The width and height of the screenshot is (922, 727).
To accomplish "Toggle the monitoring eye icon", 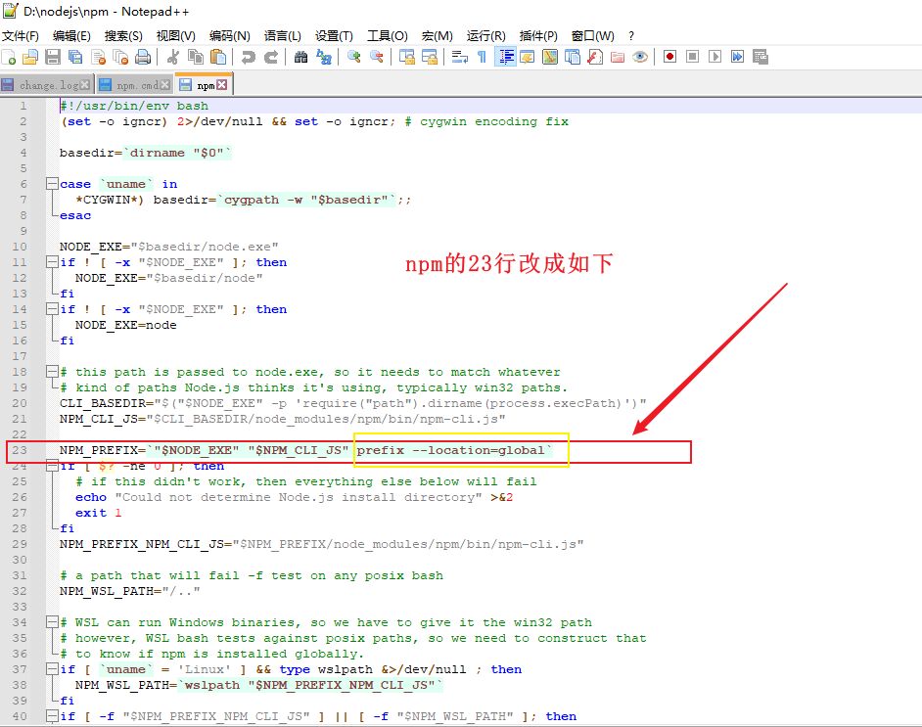I will coord(640,57).
